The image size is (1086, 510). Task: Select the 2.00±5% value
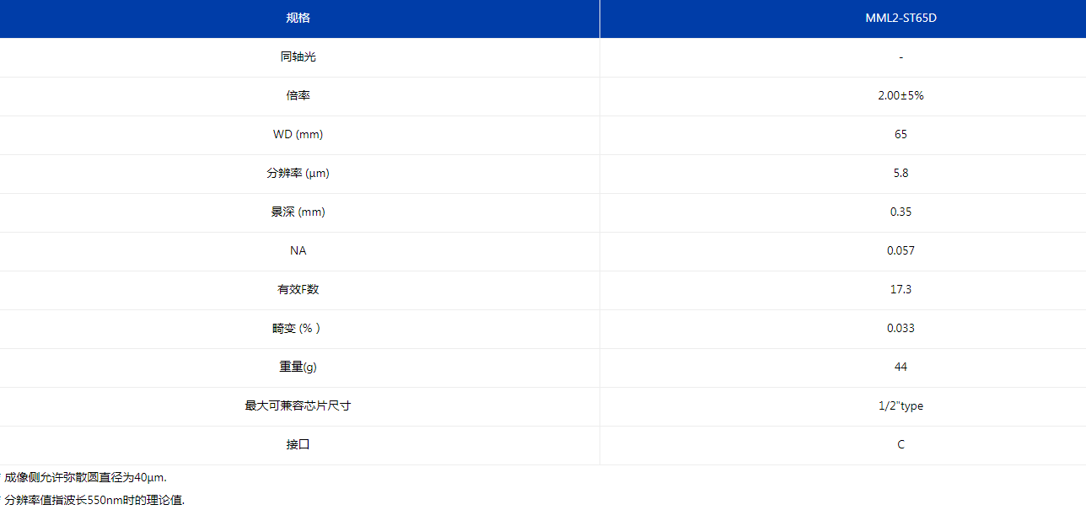click(901, 96)
